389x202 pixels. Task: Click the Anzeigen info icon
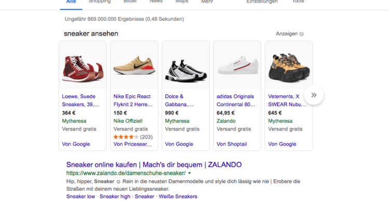point(301,34)
